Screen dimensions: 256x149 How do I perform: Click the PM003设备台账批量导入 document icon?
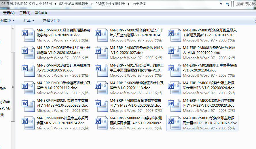pos(175,35)
